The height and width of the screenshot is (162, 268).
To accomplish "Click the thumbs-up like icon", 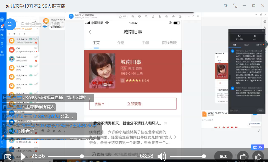I will [258, 156].
